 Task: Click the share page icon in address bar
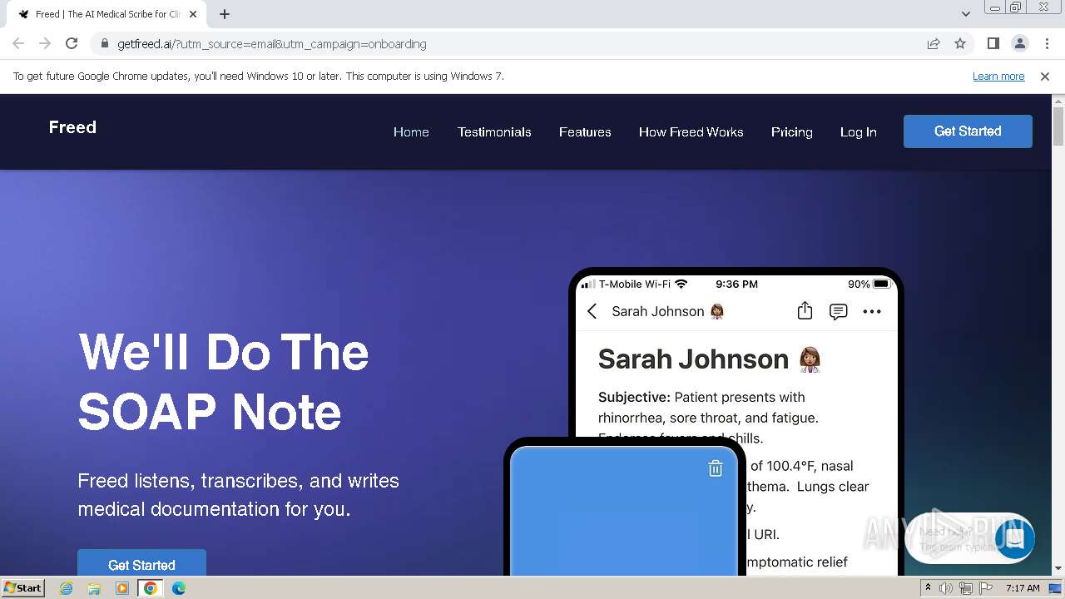[934, 44]
